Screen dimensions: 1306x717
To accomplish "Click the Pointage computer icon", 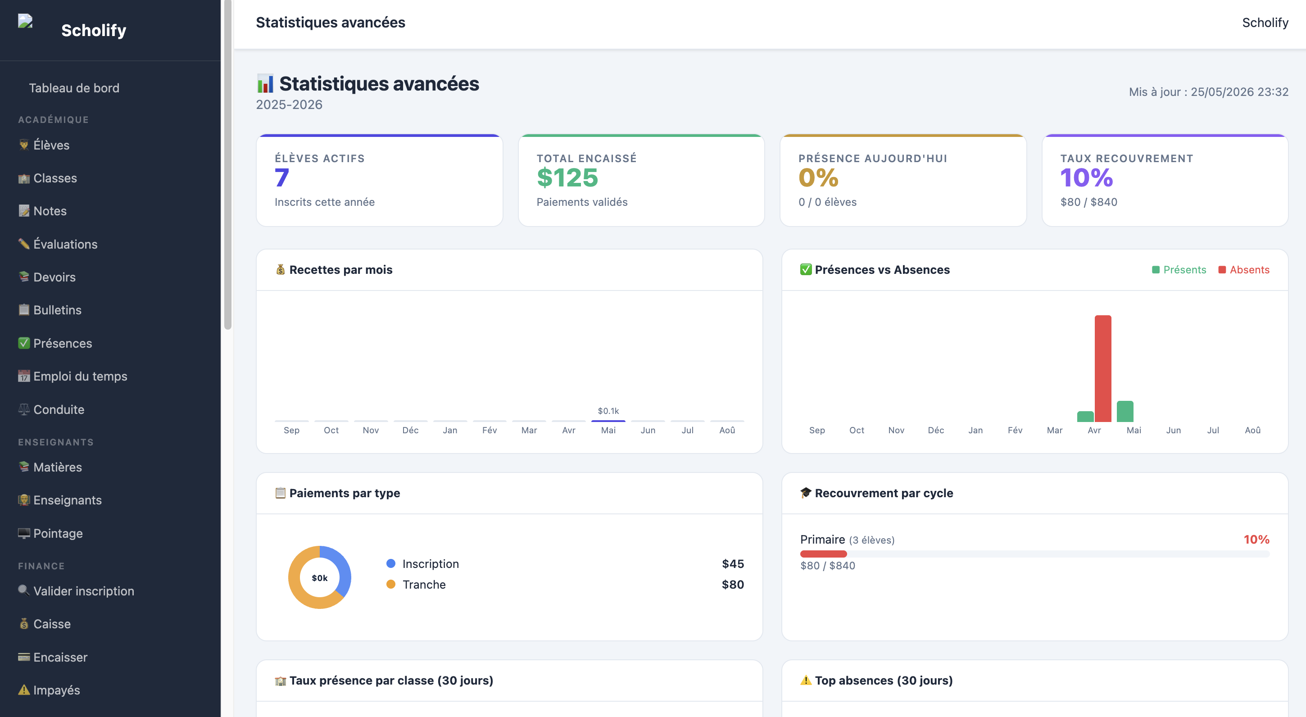I will coord(24,533).
